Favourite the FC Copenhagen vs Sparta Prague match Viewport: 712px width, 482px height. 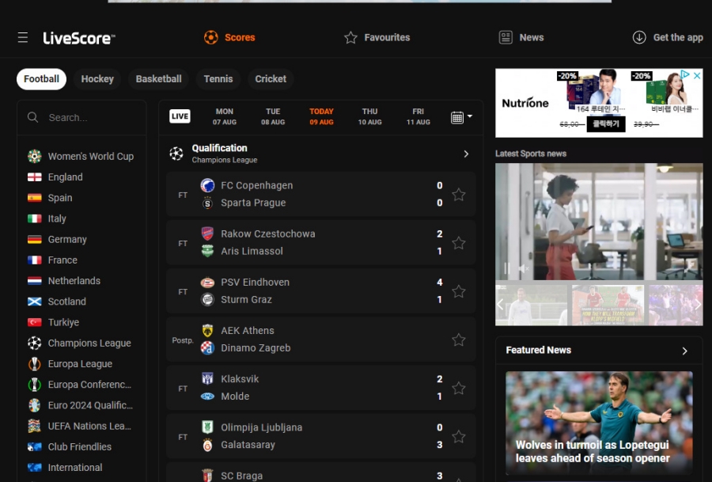pyautogui.click(x=459, y=195)
